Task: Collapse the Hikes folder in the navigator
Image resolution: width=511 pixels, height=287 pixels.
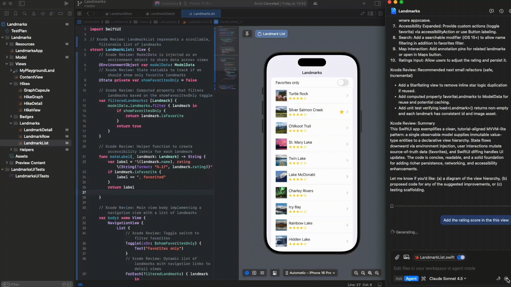Action: (11, 83)
